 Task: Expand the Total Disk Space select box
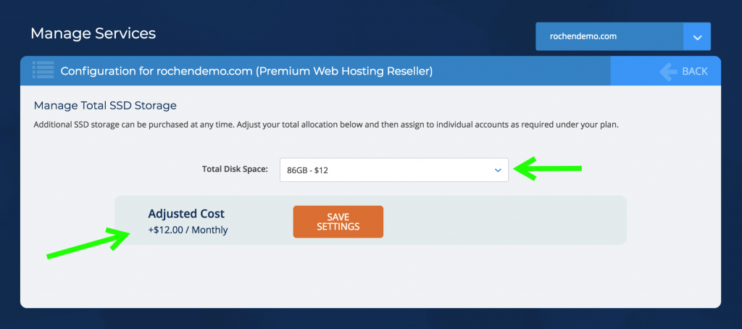coord(393,170)
